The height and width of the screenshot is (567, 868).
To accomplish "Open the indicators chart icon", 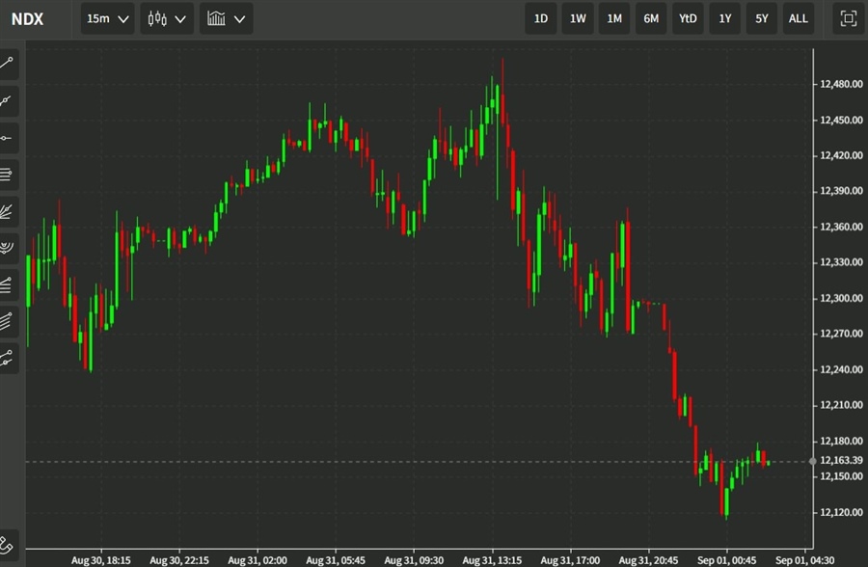I will tap(216, 19).
